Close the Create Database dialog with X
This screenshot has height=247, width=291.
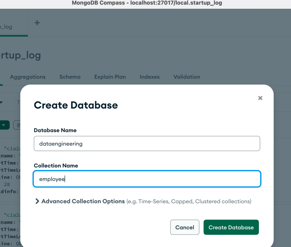click(260, 98)
